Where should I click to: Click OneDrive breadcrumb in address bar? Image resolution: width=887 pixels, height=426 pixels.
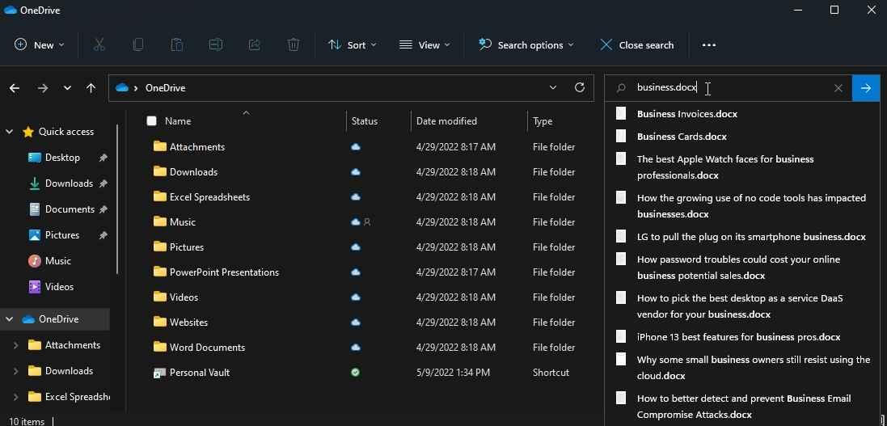pos(165,87)
